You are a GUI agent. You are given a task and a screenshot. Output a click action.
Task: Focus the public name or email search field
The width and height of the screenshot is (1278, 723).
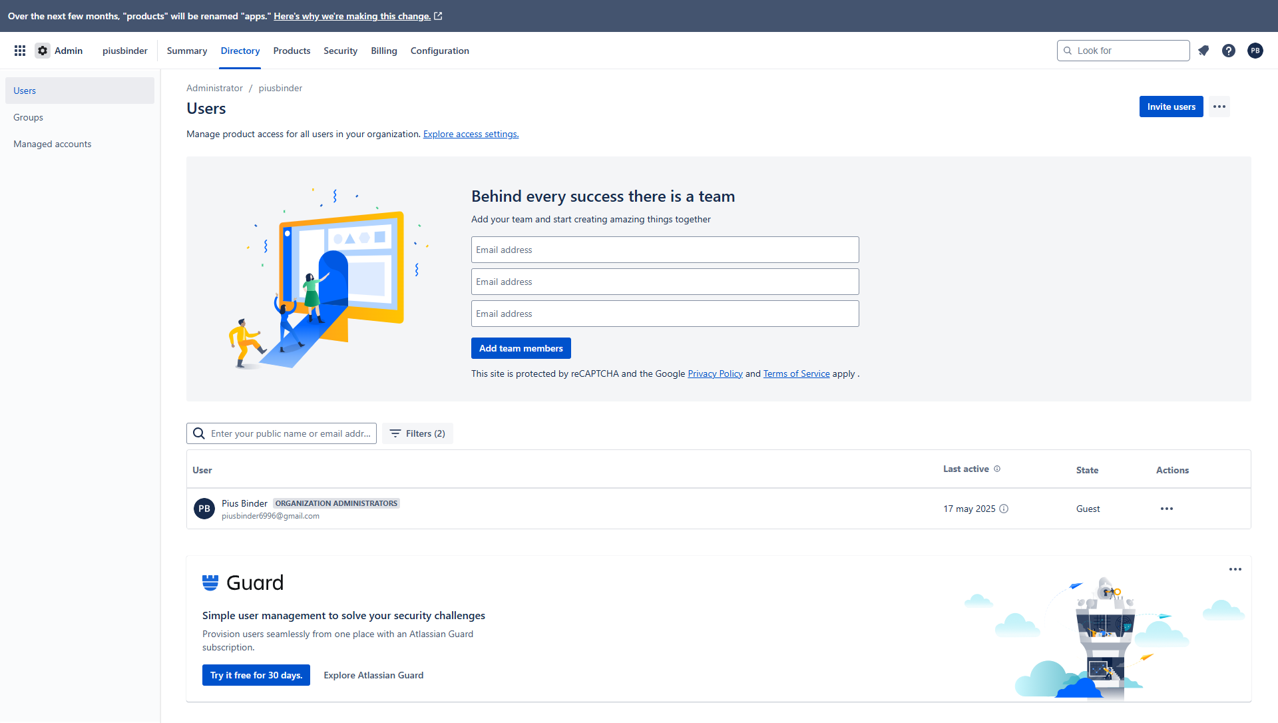(x=282, y=433)
